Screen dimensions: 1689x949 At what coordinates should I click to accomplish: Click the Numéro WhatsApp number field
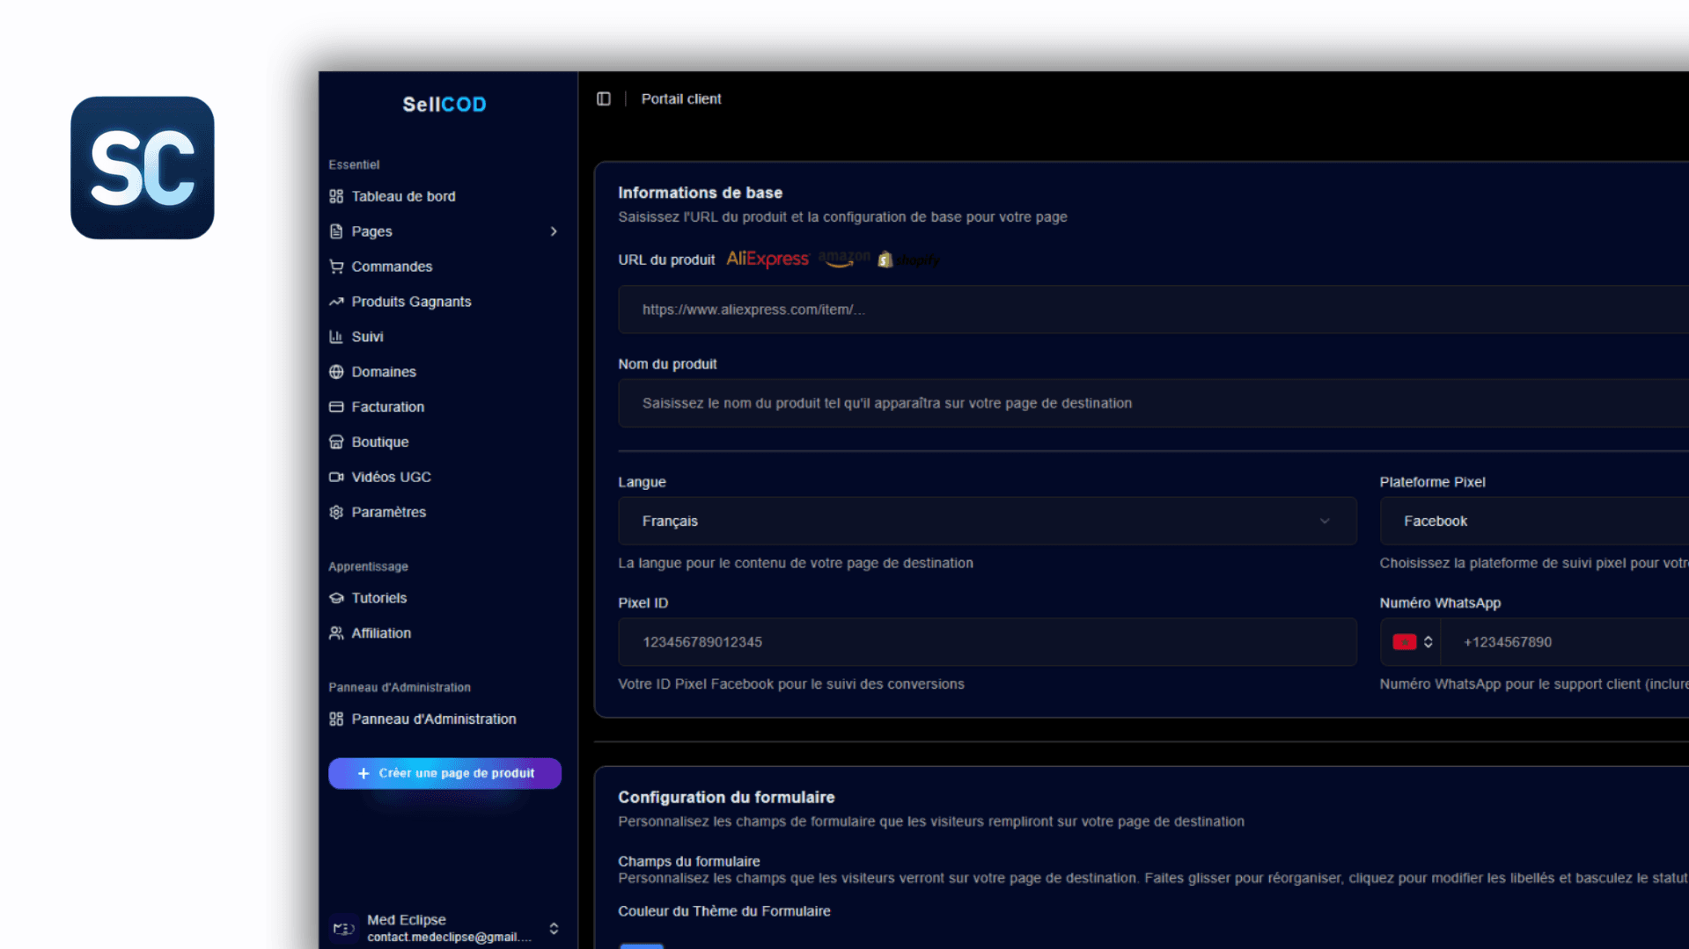(1567, 642)
